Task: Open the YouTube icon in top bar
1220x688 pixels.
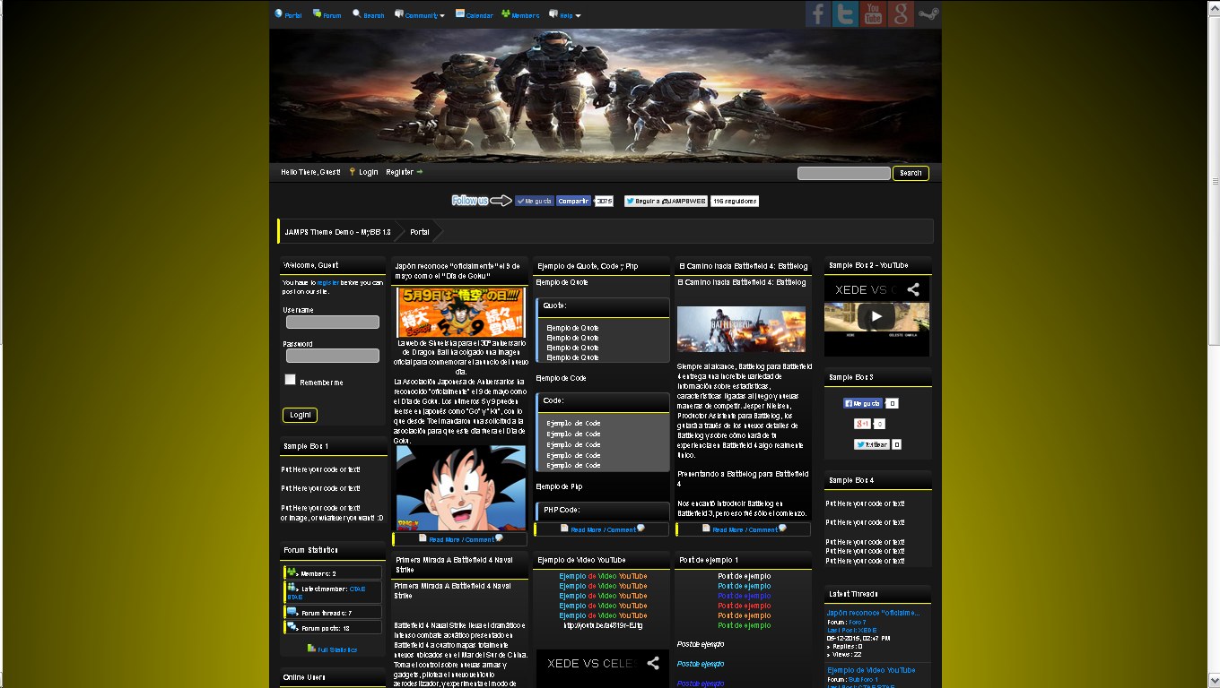Action: coord(873,14)
